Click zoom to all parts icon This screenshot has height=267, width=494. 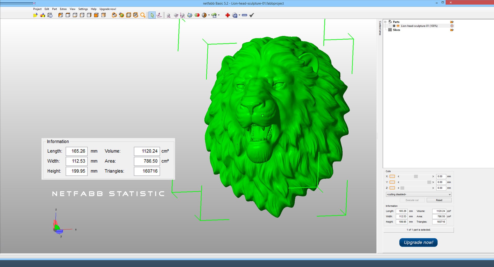click(114, 15)
